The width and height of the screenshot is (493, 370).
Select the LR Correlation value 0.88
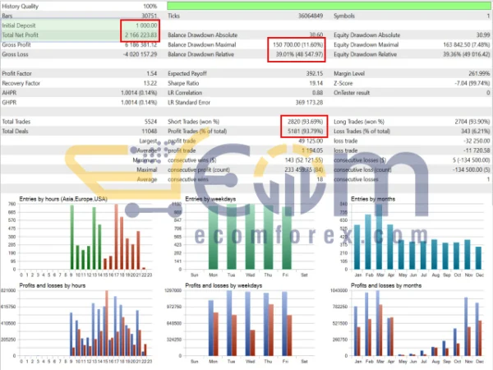click(x=317, y=93)
